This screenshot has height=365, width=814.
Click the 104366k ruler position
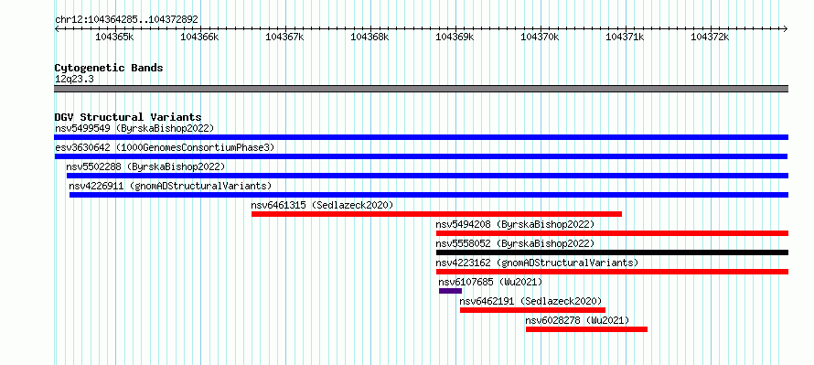tap(199, 37)
